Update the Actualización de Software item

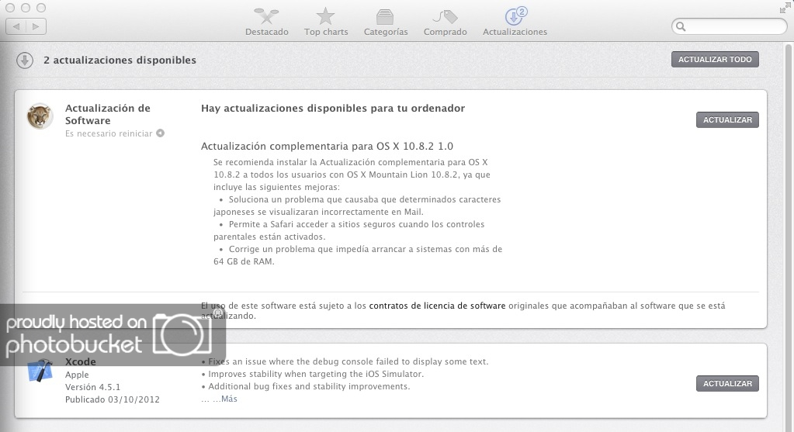click(727, 120)
